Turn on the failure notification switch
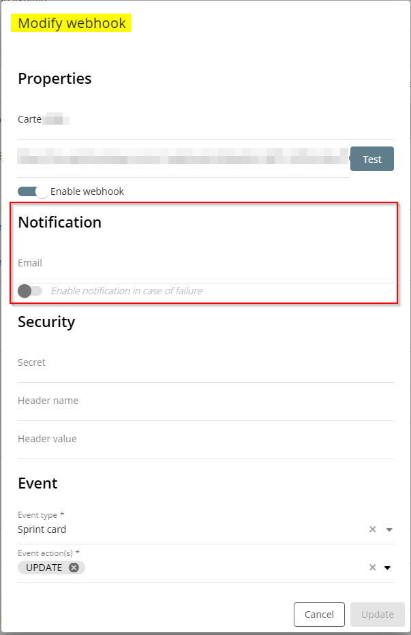 tap(29, 291)
